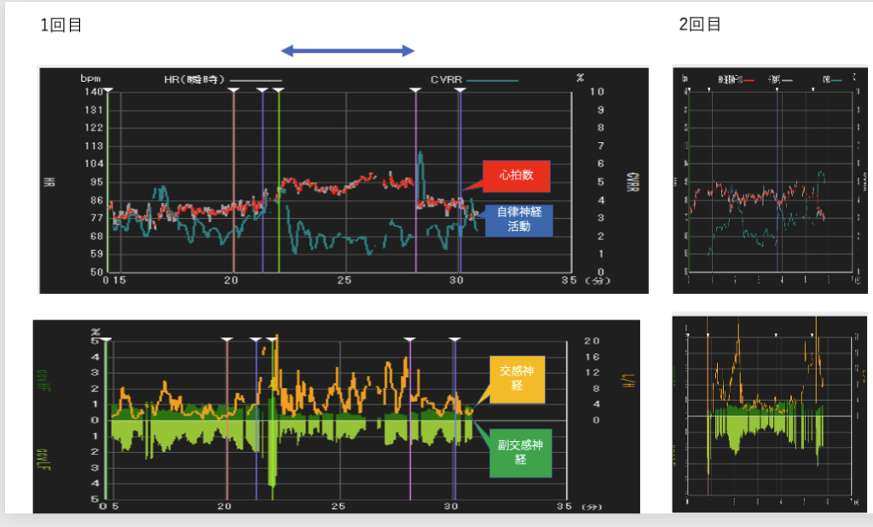The image size is (873, 527).
Task: Select the blue 自律神経活動 callout box
Action: tap(519, 220)
